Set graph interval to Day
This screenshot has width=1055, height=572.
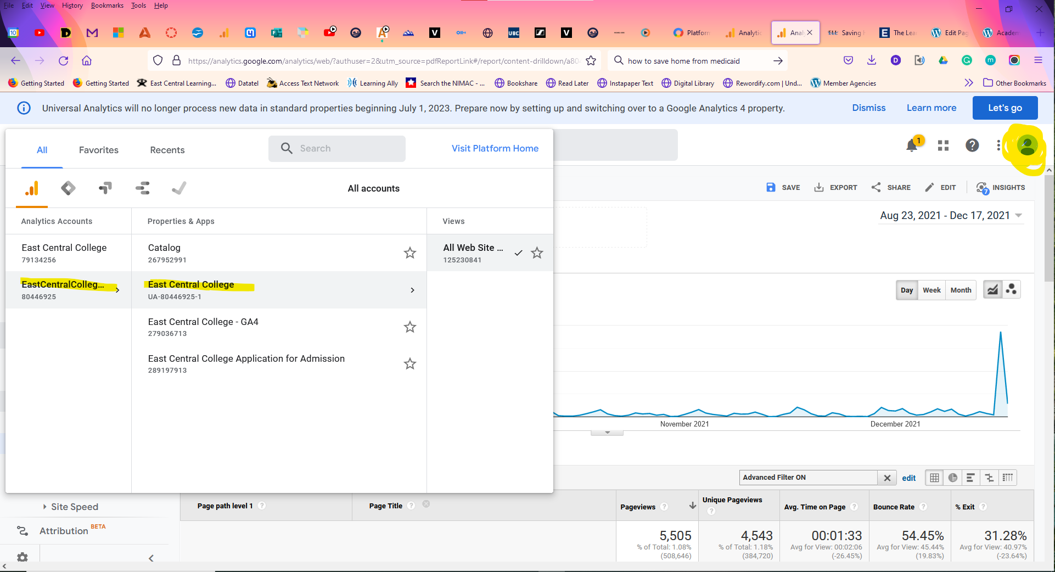click(907, 290)
